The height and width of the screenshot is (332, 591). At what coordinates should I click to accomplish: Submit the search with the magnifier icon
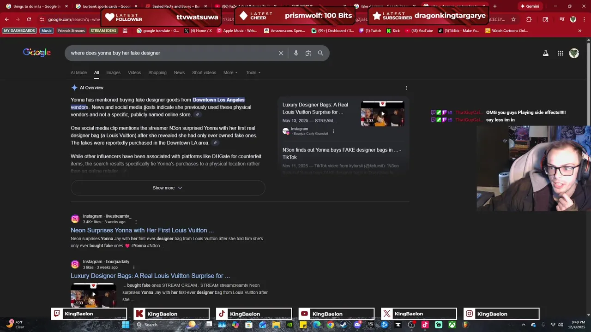pos(320,53)
